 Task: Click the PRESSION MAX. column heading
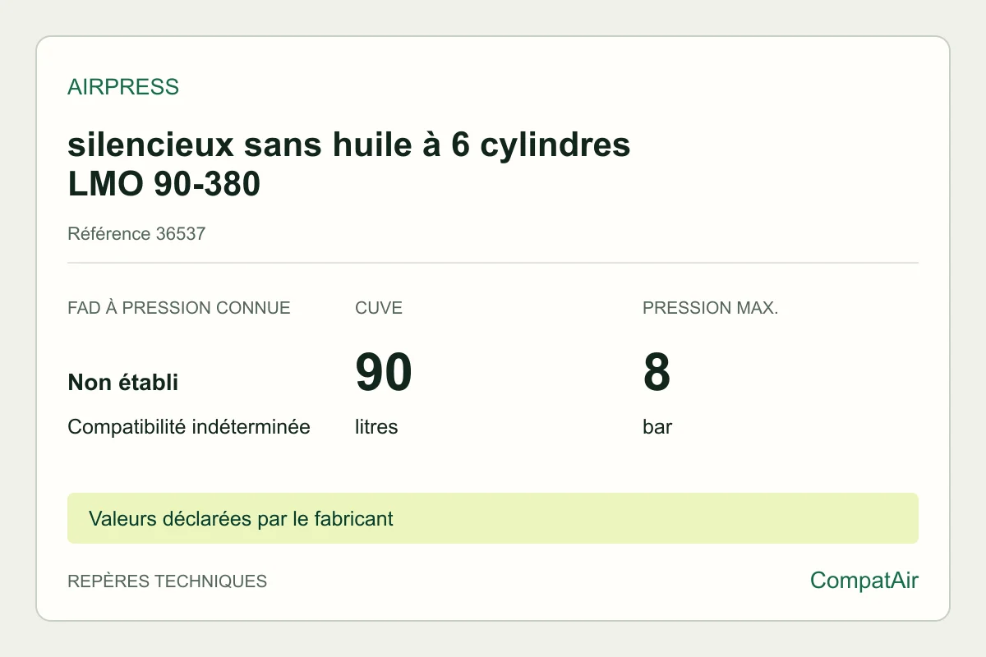711,308
